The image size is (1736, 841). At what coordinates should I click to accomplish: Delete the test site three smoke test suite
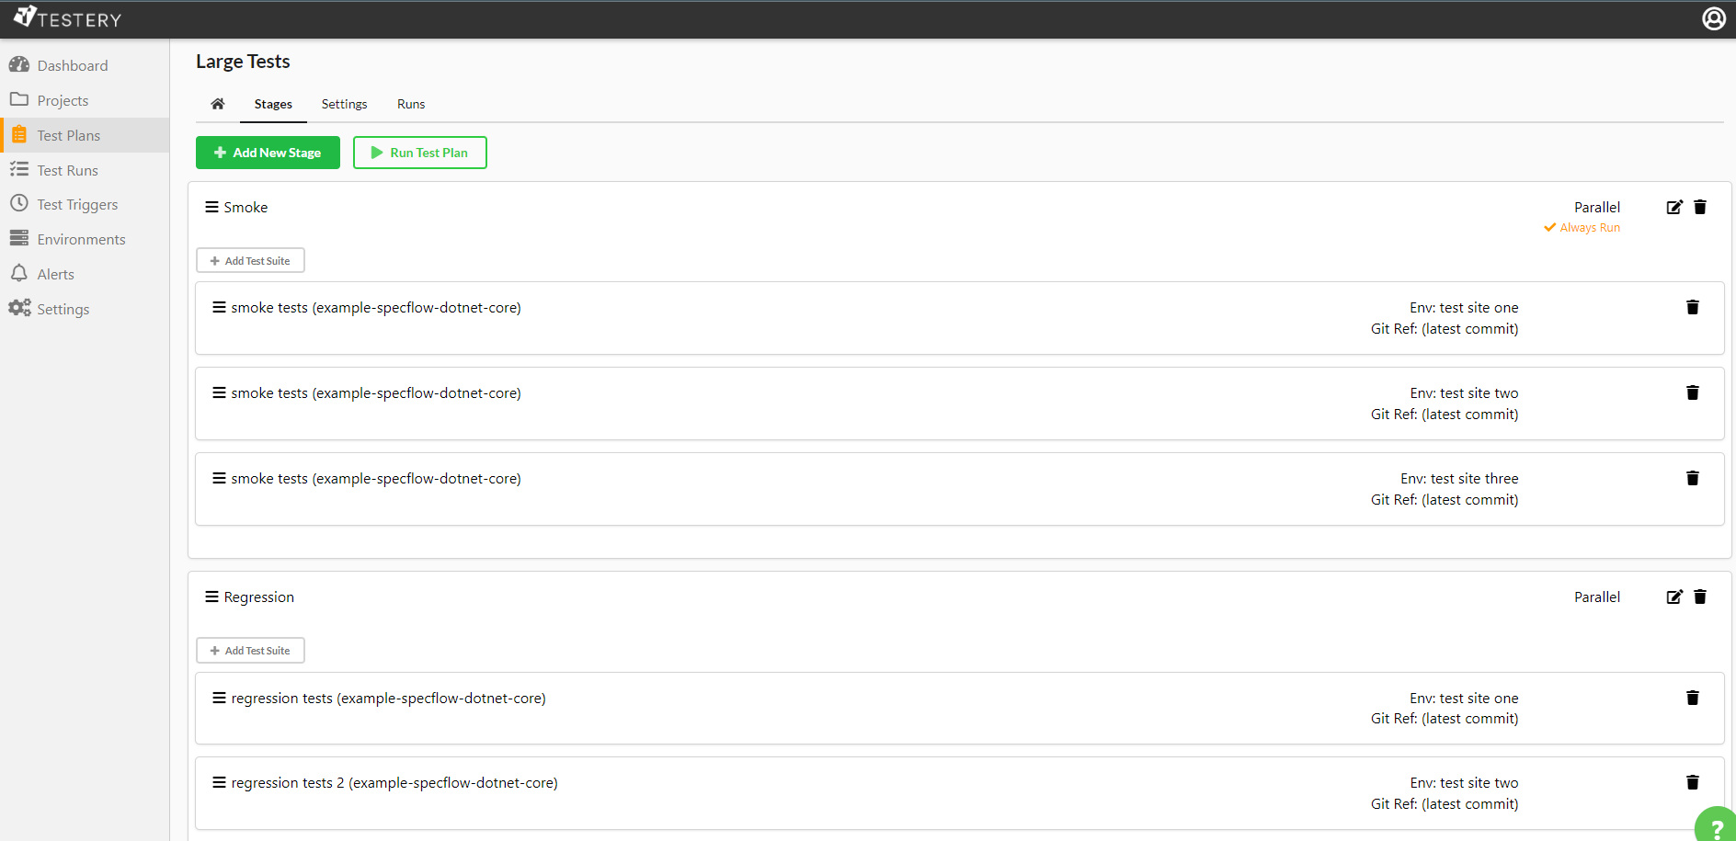point(1692,477)
